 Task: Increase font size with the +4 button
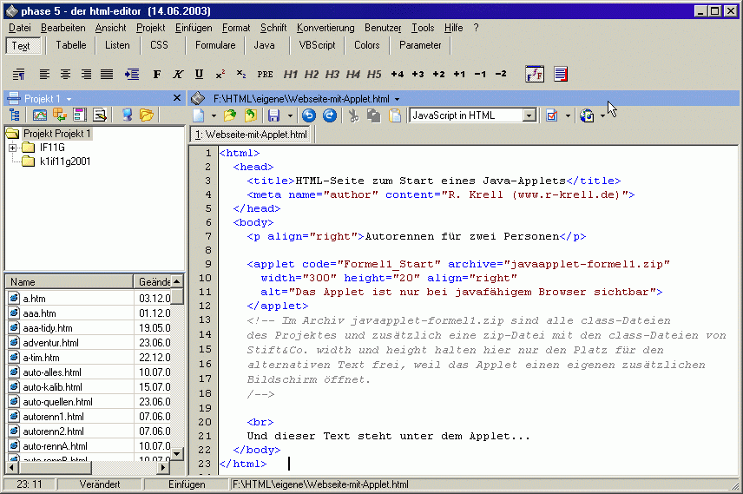point(398,75)
